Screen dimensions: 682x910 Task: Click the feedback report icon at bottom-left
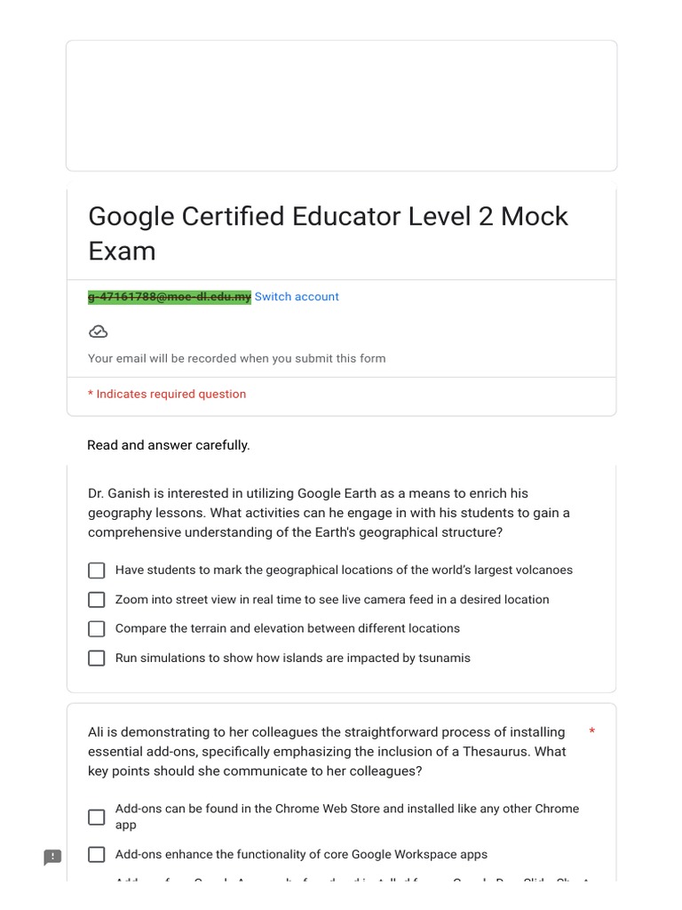click(x=53, y=857)
